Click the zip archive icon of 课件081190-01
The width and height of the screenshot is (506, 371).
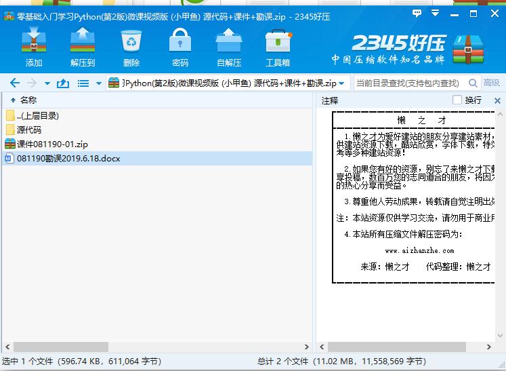[x=10, y=144]
